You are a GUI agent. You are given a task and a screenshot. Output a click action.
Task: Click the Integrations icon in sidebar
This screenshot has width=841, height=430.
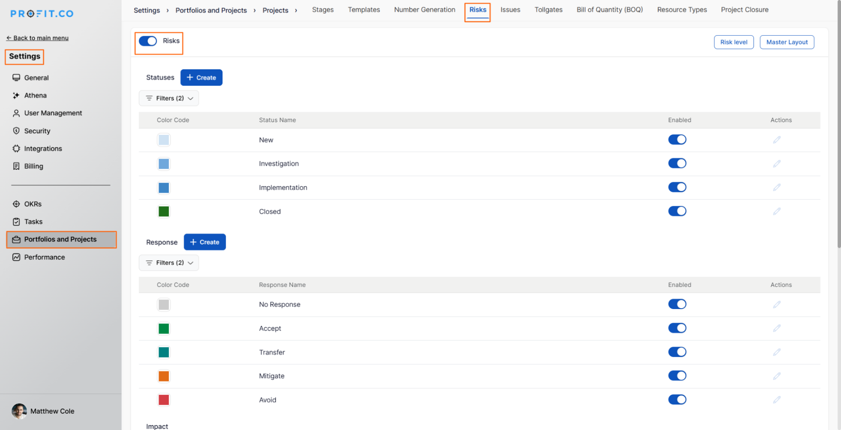click(x=16, y=148)
